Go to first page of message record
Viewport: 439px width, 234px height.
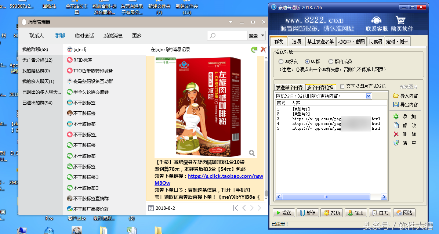click(x=235, y=208)
